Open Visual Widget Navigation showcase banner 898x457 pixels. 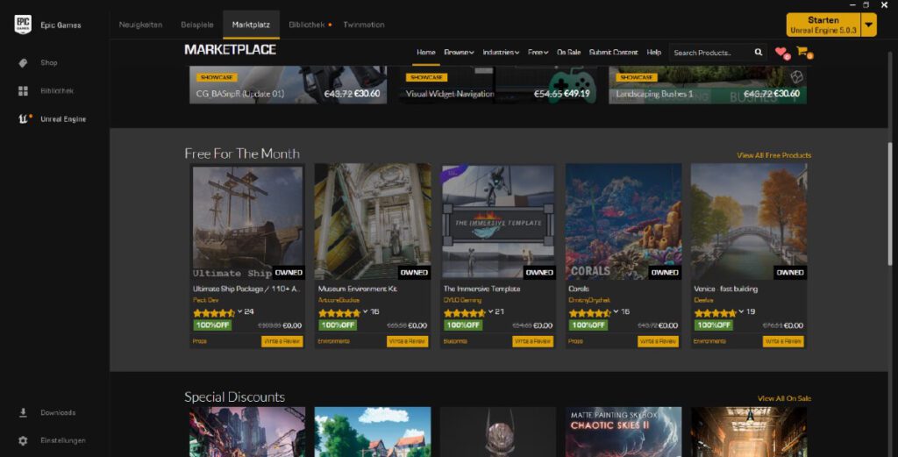(x=498, y=85)
